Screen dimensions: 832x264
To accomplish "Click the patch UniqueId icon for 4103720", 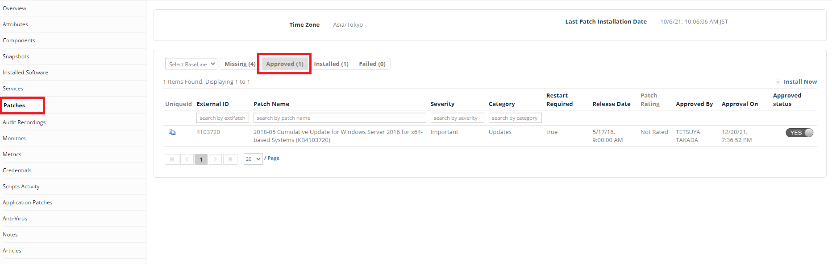I will point(172,132).
